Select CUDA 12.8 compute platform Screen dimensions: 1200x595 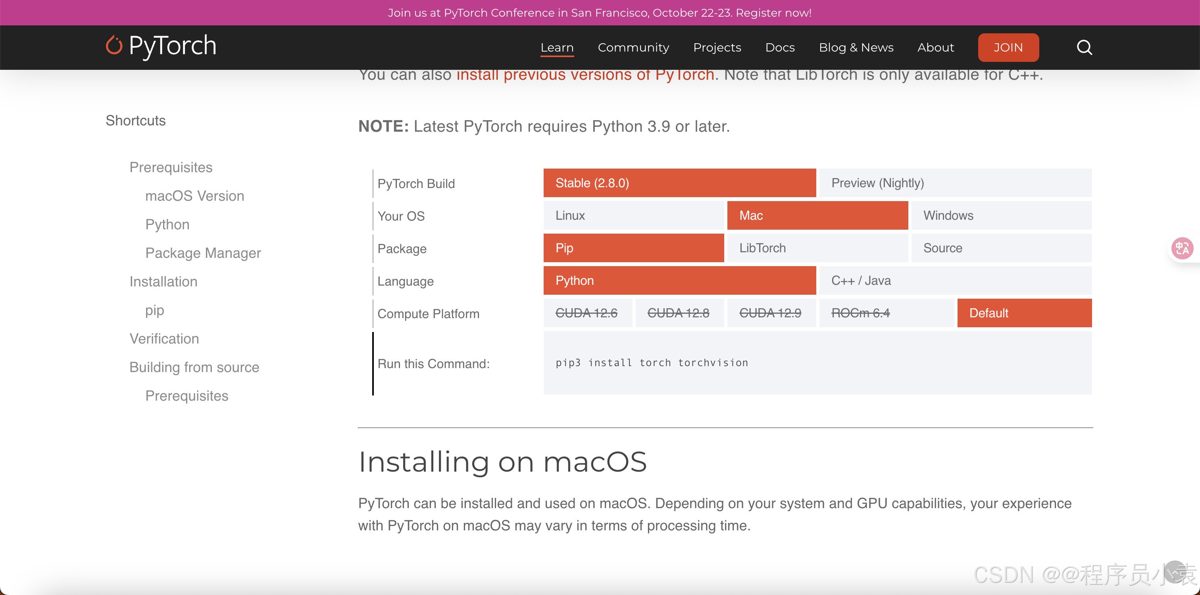(x=680, y=313)
